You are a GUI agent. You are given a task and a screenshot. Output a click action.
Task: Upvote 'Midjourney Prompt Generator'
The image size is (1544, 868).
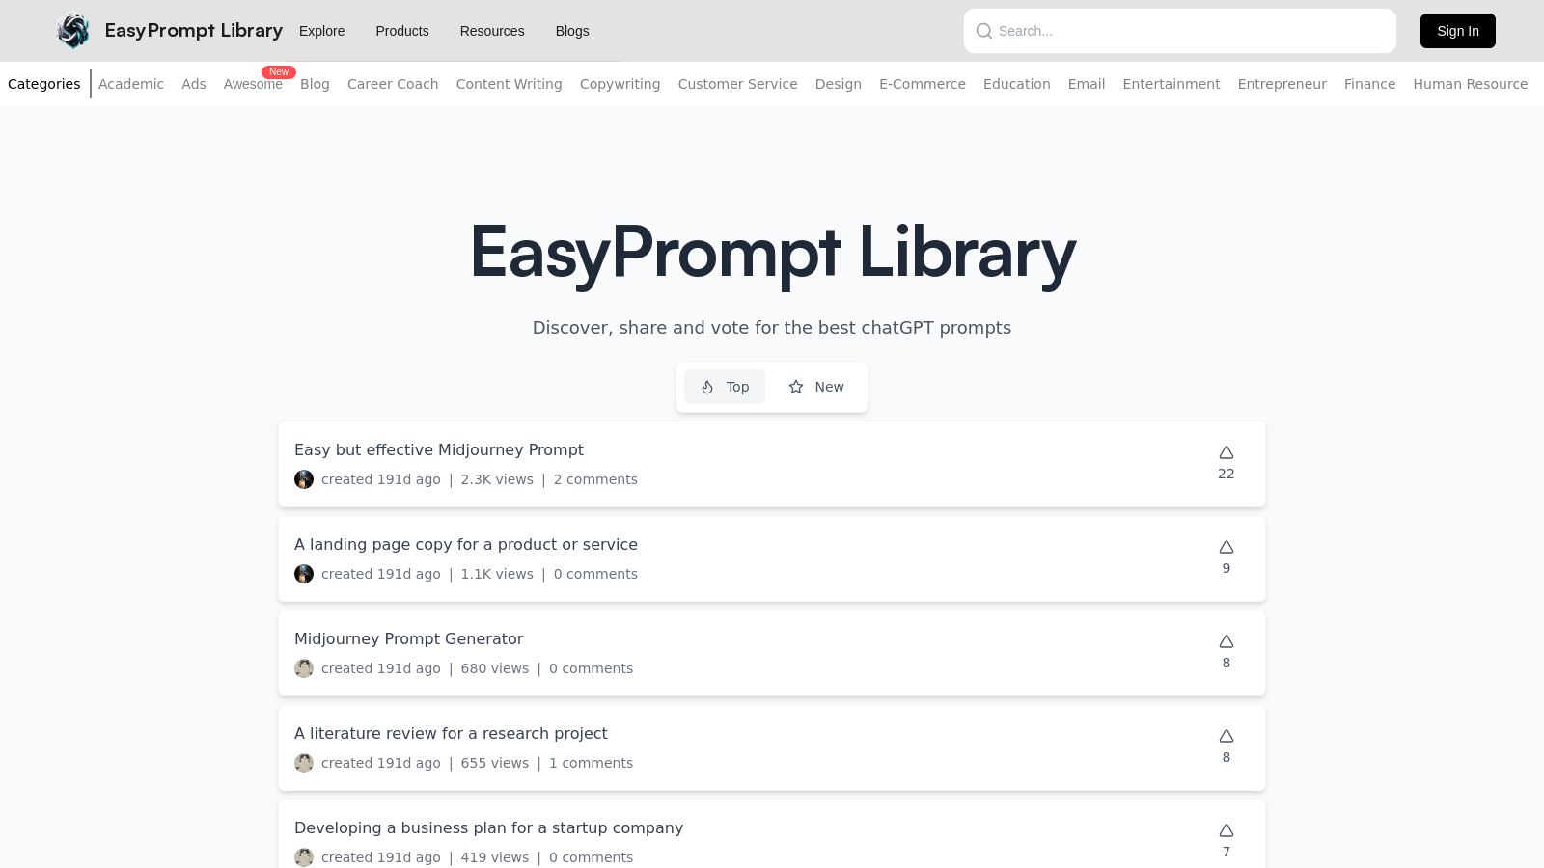1227,641
